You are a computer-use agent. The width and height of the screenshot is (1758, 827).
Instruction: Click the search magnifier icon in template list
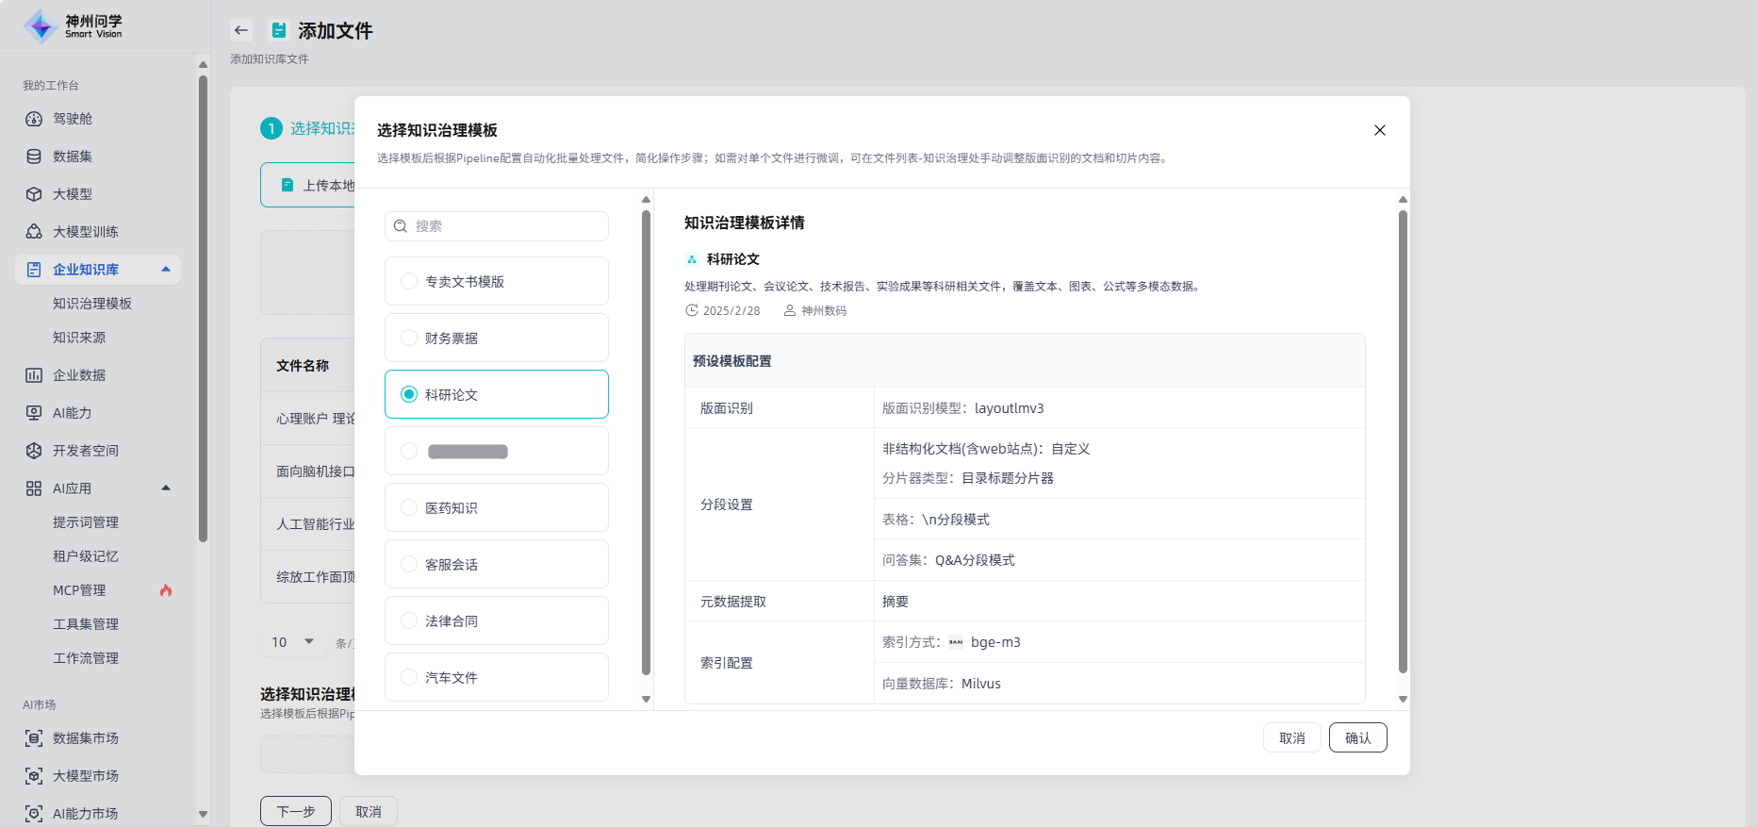point(401,226)
